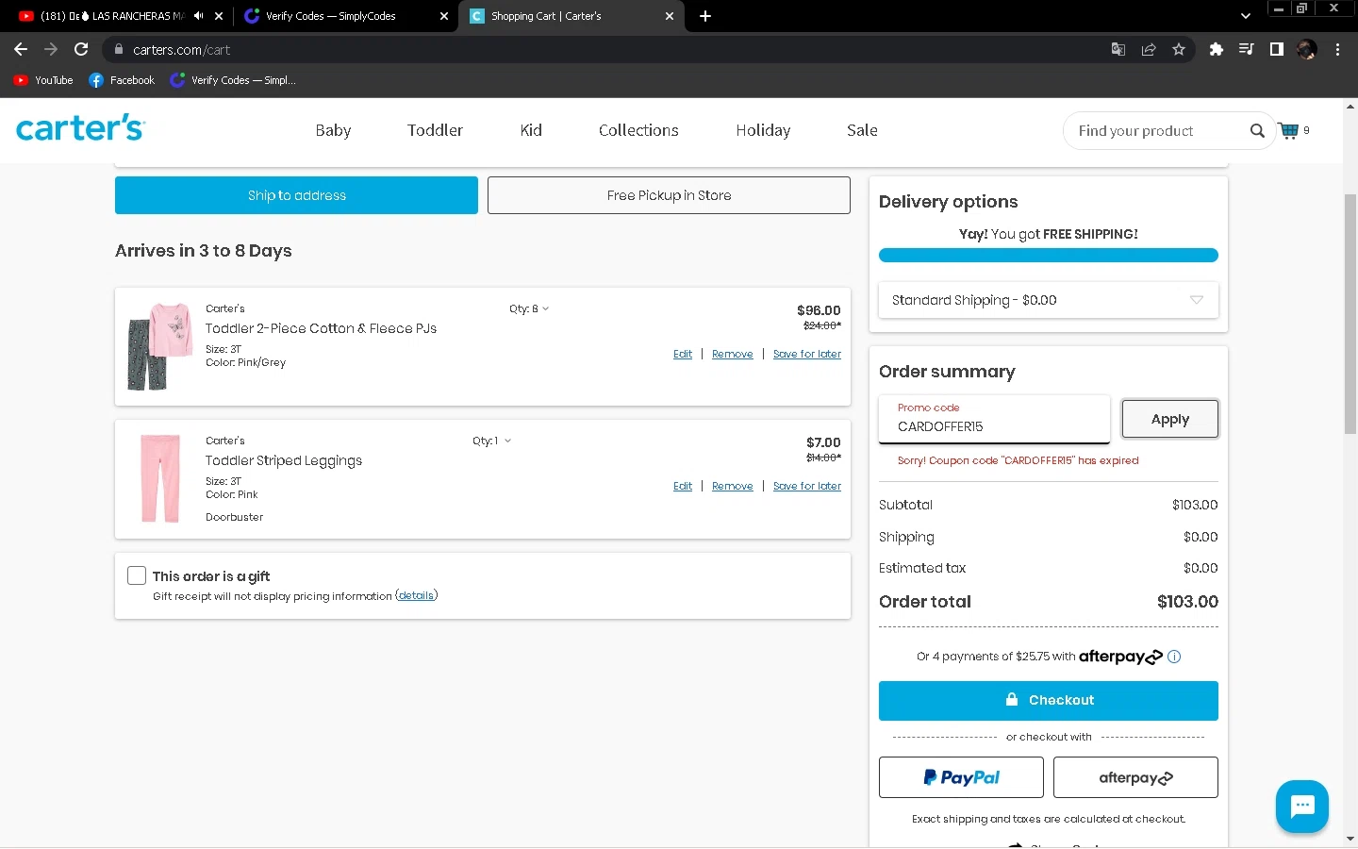1358x849 pixels.
Task: Click the browser forward arrow
Action: 51,49
